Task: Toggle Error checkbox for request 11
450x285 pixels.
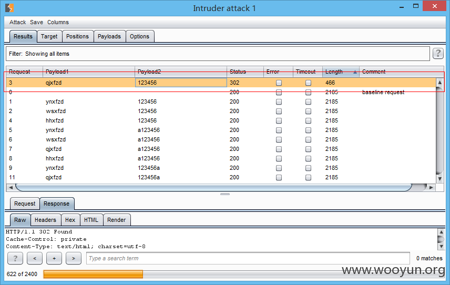Action: 279,177
